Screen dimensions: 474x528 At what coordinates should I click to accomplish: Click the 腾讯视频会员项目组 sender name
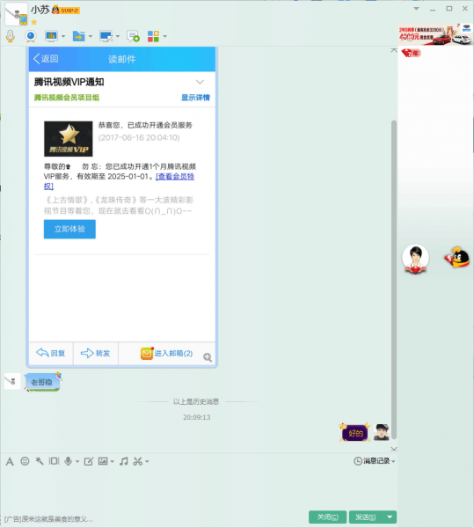pos(67,98)
